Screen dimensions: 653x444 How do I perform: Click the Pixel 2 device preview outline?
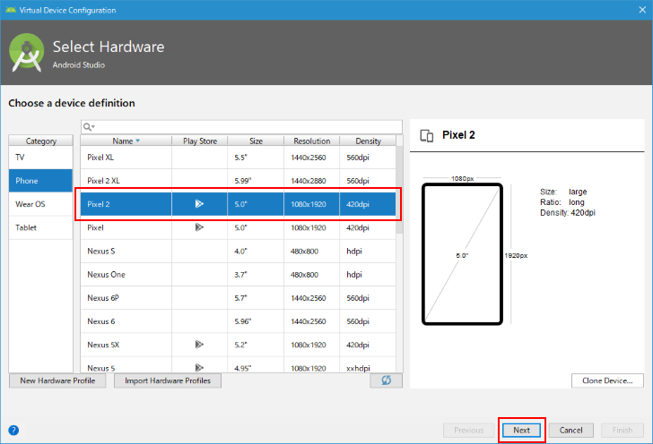(x=462, y=254)
